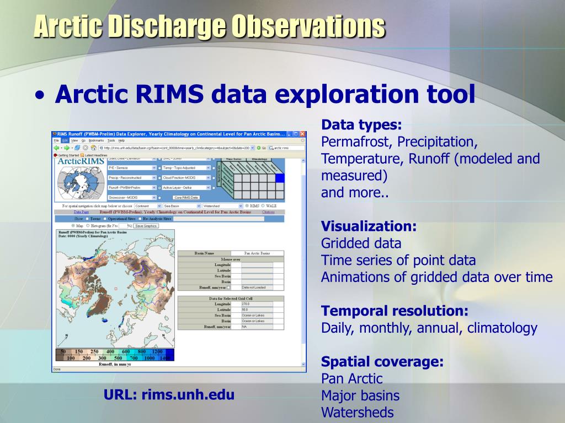The image size is (565, 423).
Task: Follow the Data Page link
Action: tap(81, 212)
